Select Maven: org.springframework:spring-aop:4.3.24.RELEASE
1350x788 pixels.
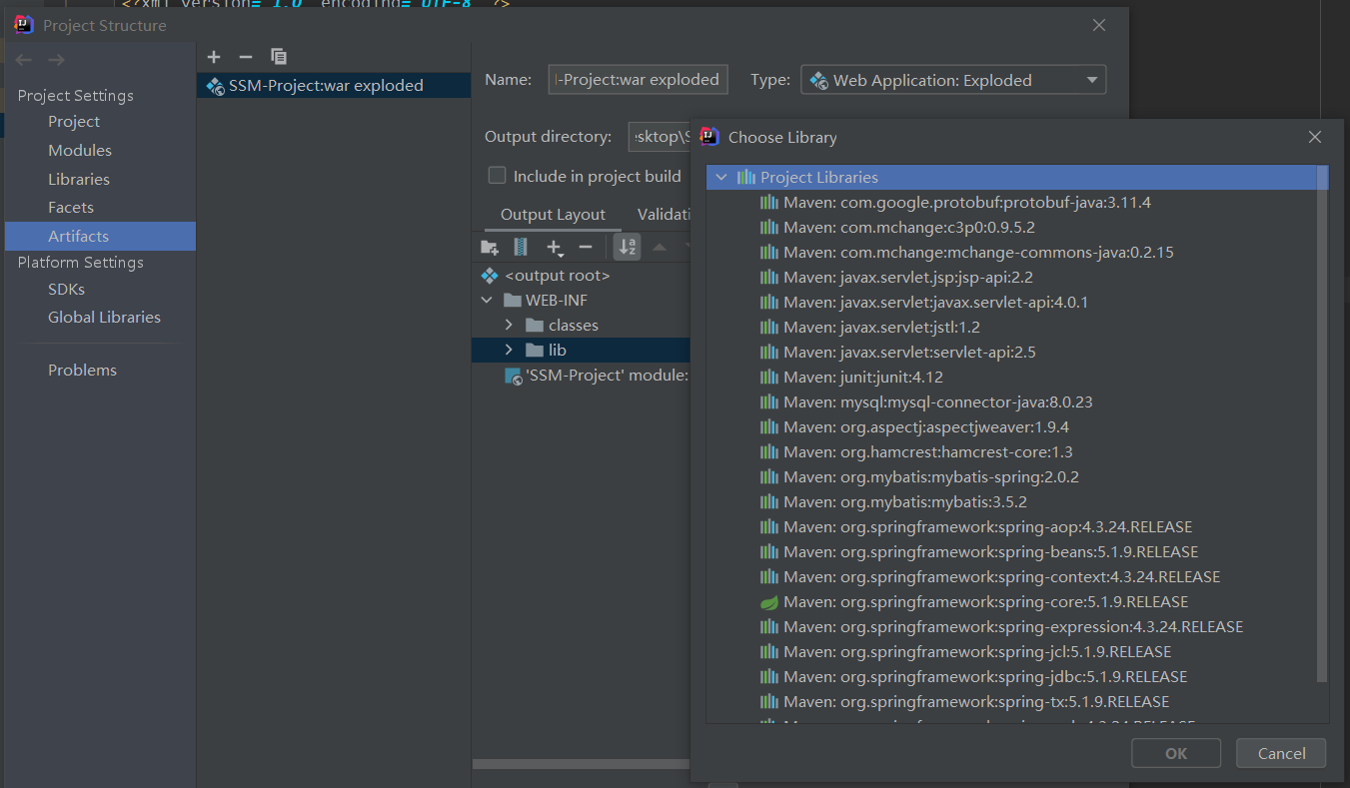click(x=987, y=527)
